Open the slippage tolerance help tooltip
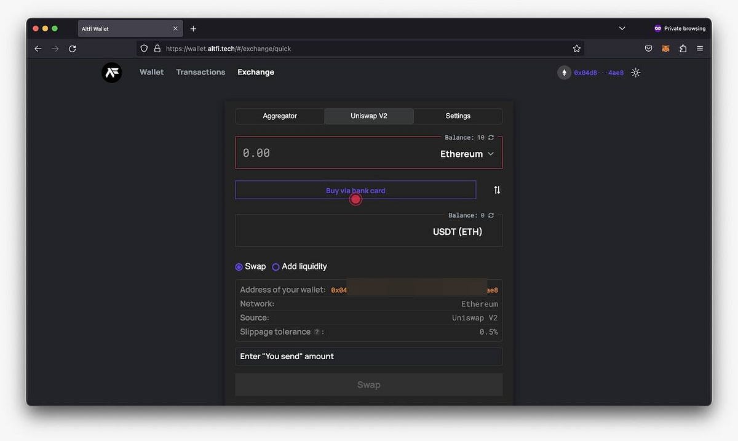Image resolution: width=738 pixels, height=441 pixels. [317, 332]
